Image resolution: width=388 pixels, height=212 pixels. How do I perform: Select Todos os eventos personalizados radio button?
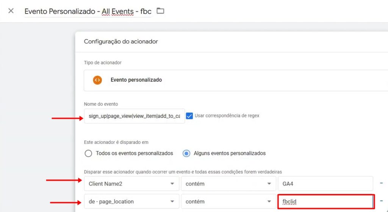tap(88, 153)
